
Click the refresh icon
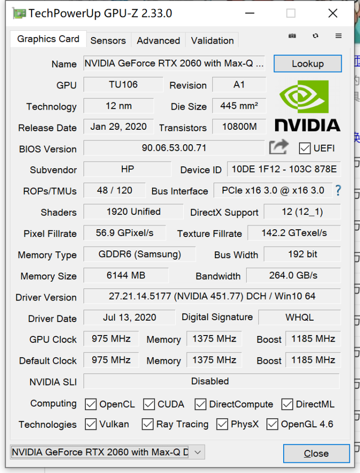tap(315, 36)
